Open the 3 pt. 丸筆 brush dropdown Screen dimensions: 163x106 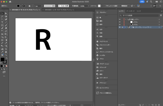[70, 6]
